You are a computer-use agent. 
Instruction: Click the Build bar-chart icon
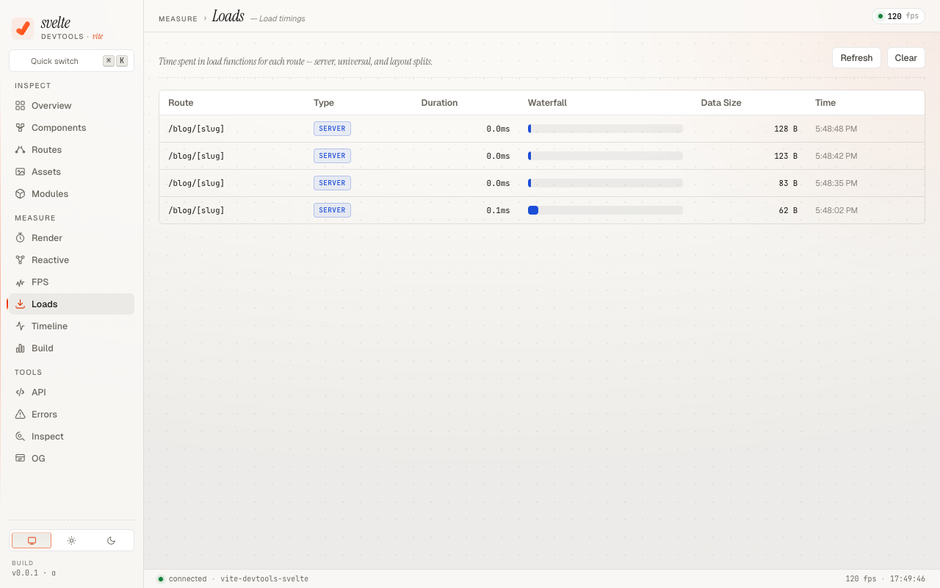[21, 348]
